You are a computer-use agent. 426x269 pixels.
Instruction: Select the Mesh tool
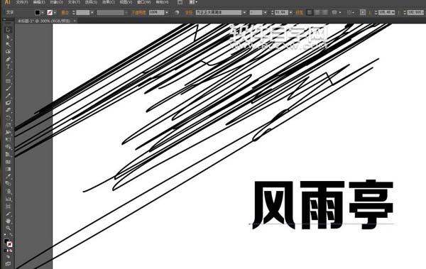coord(9,162)
